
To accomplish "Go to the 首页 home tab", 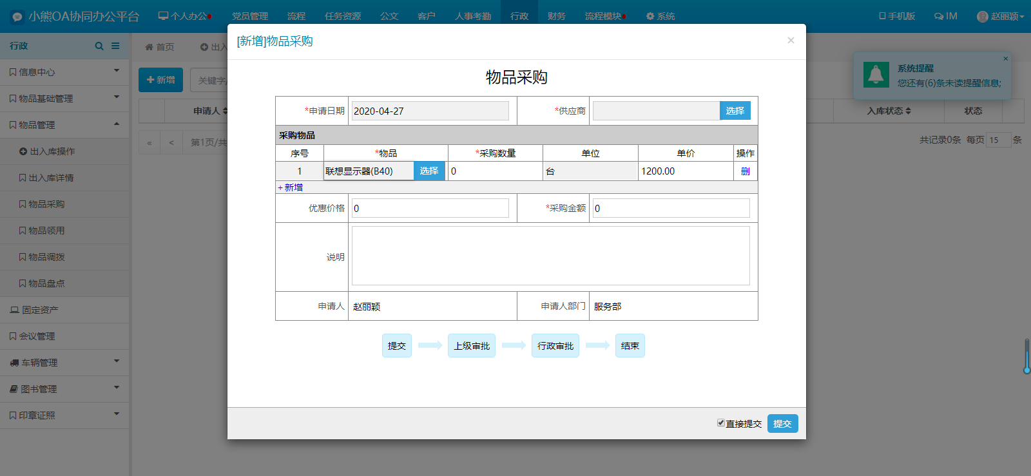I will point(159,47).
